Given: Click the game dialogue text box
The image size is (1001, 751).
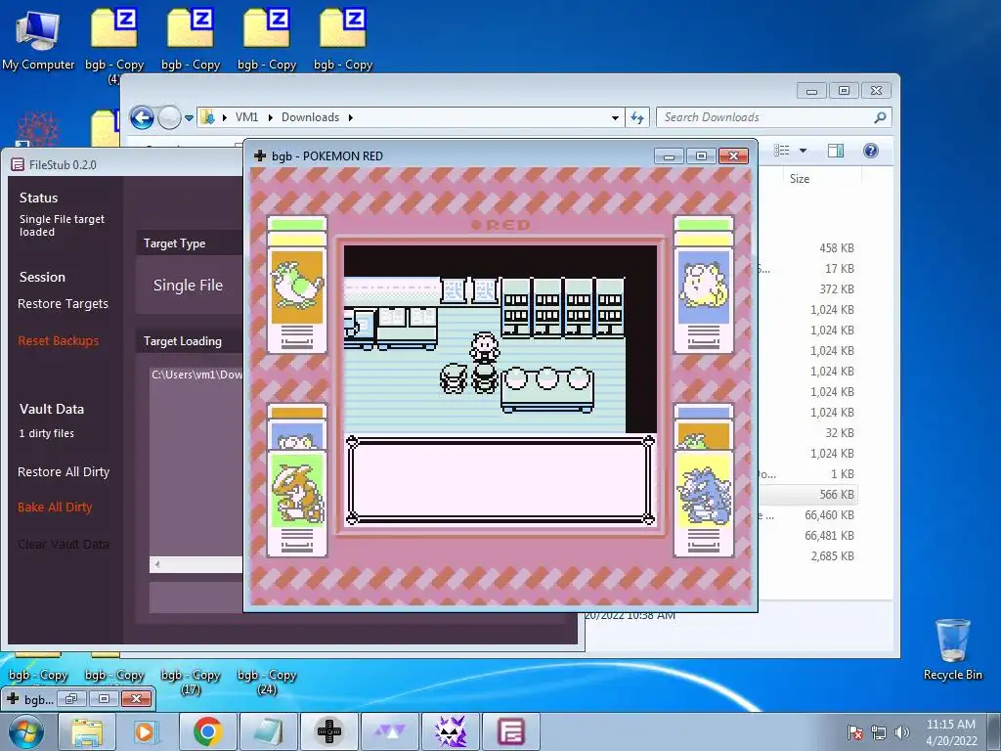Looking at the screenshot, I should (500, 480).
